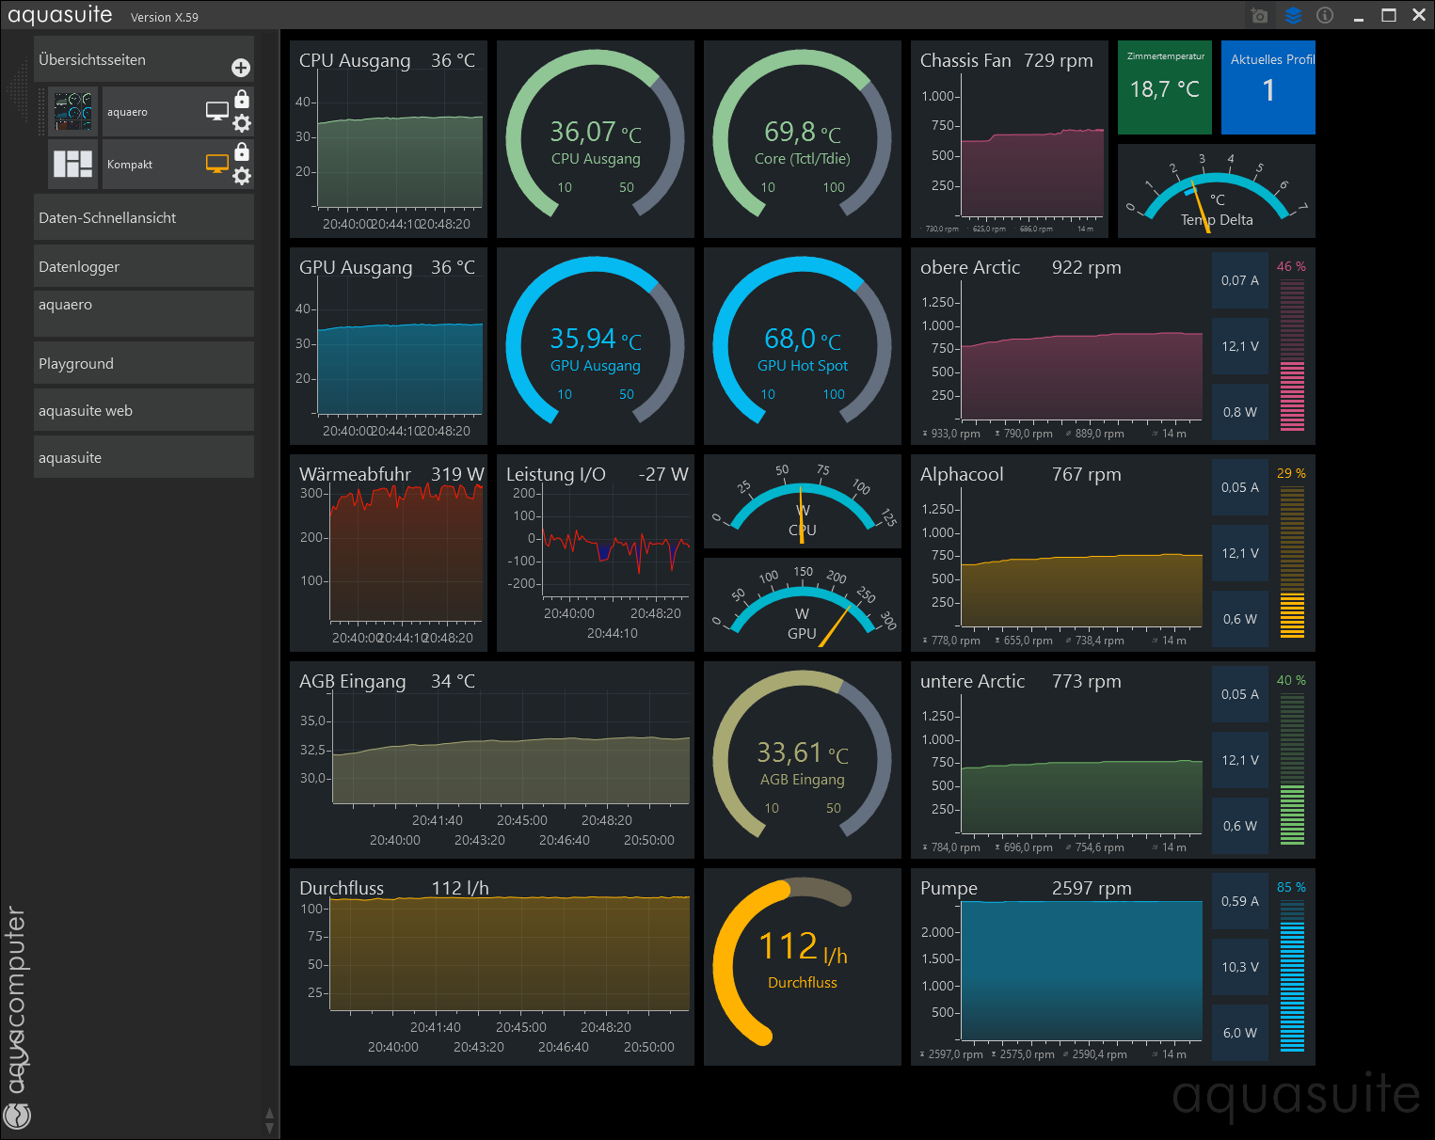Click obere Arctic 0,07 A current value

click(x=1240, y=280)
